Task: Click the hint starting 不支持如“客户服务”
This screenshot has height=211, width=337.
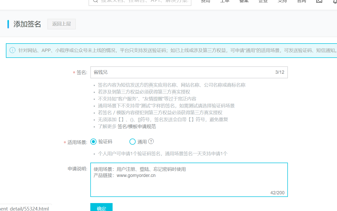Action: (x=147, y=99)
